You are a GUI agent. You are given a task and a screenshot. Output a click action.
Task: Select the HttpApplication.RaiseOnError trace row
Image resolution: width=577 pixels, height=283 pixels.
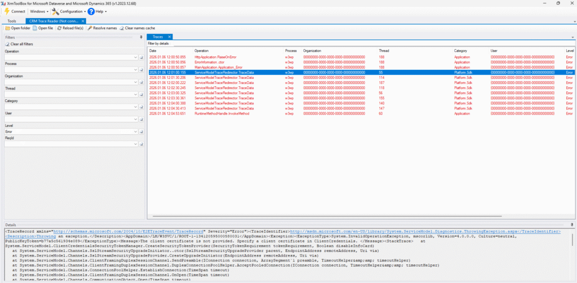point(361,57)
